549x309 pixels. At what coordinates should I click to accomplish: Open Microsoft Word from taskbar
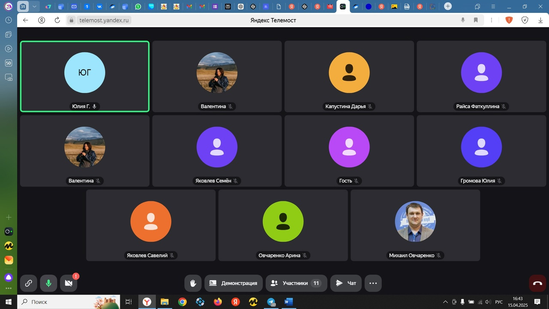288,302
